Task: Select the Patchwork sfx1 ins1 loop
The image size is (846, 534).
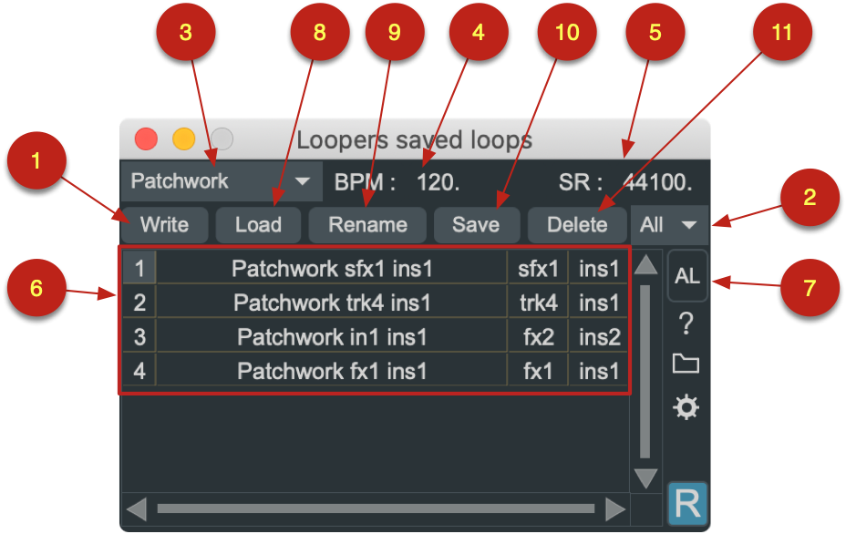Action: (332, 268)
